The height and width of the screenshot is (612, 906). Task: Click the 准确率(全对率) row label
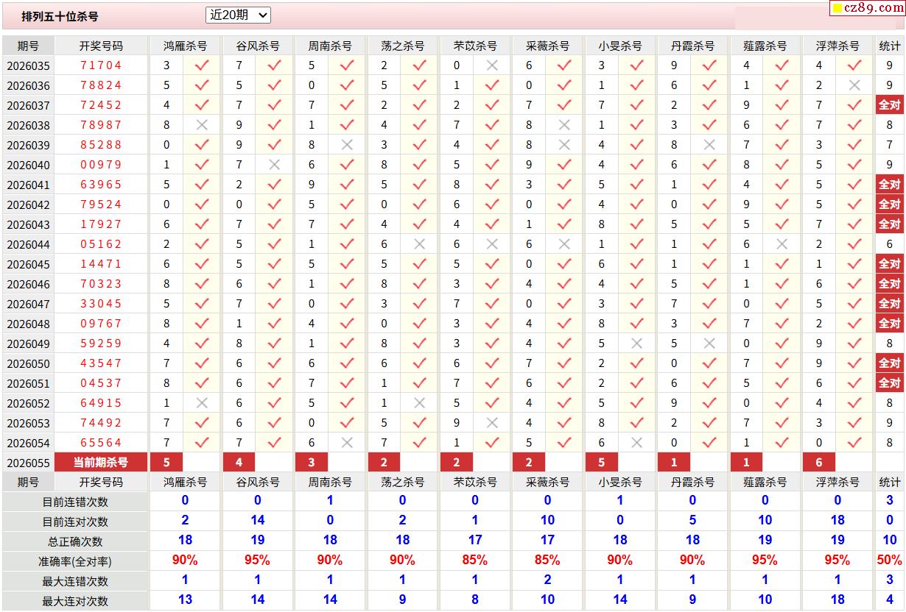coord(75,561)
